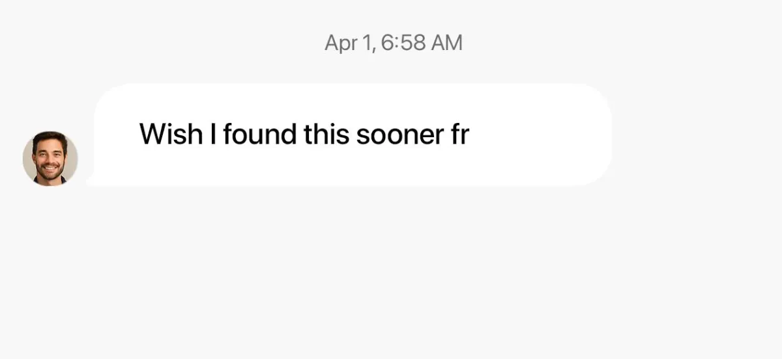Click empty background right of the message bubble
Viewport: 782px width, 359px height.
pyautogui.click(x=697, y=135)
